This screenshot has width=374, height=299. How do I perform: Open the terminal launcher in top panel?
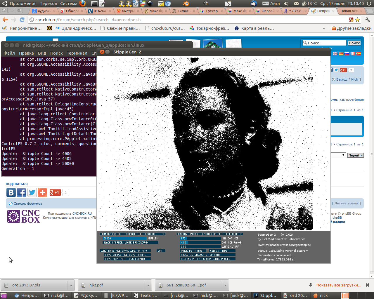[94, 4]
